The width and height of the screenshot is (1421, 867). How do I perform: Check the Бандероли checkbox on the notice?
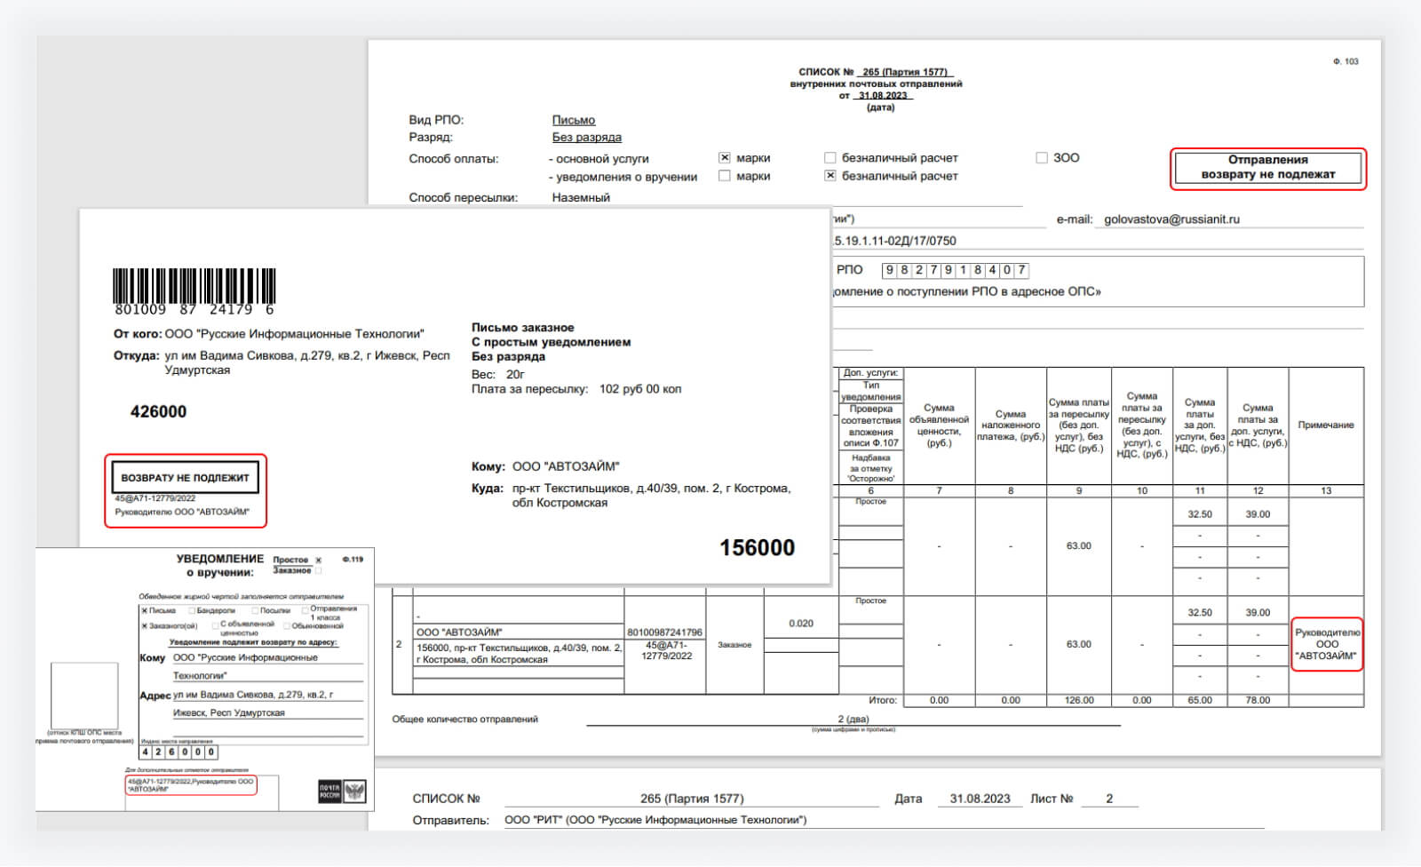(192, 610)
